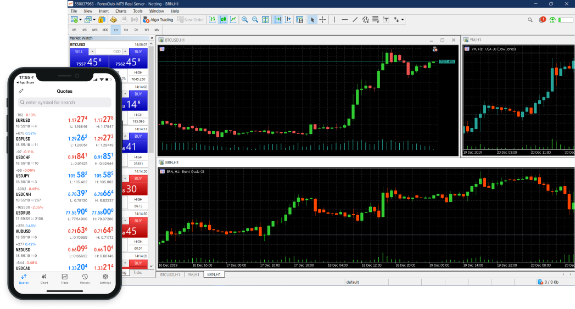The width and height of the screenshot is (575, 309).
Task: Select the crosshair tool
Action: point(322,20)
